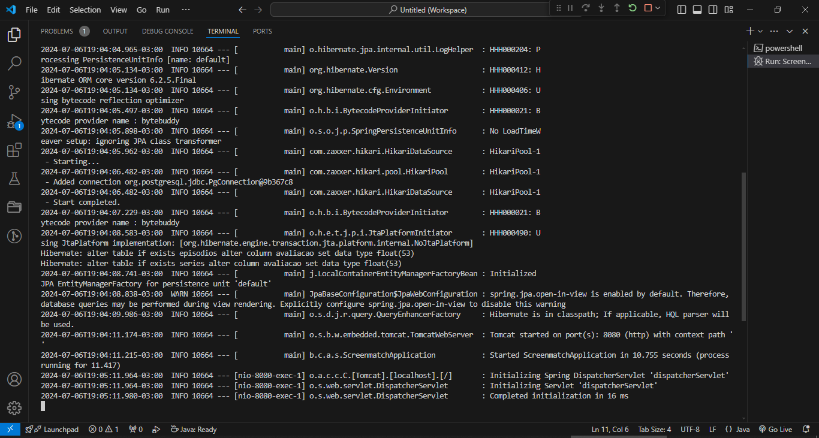Grab the debug toolbar drag handle
The height and width of the screenshot is (438, 819).
point(558,8)
